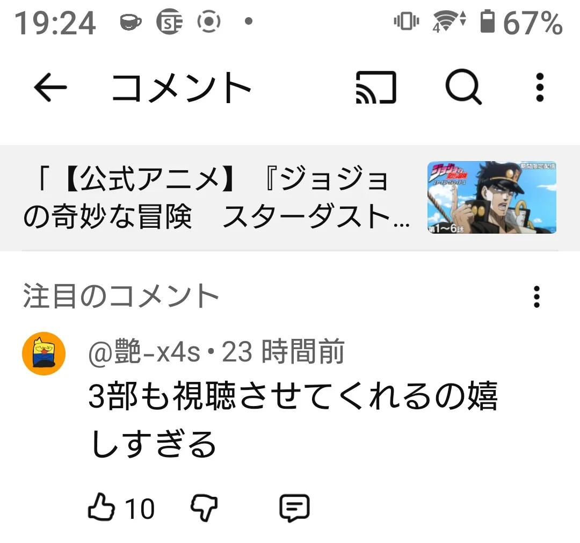Dislike the comment with thumbs down
This screenshot has height=543, width=580.
tap(204, 508)
